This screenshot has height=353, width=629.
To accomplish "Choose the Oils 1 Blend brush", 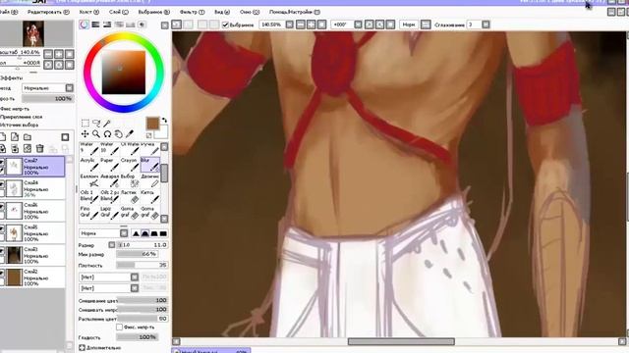I will [89, 196].
